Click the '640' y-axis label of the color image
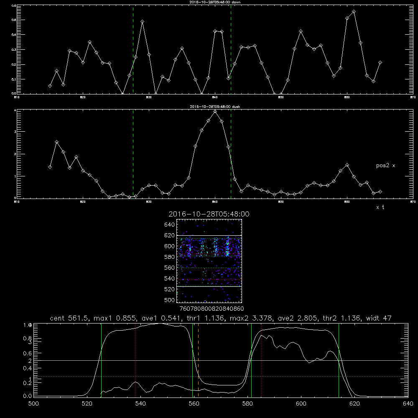 tap(170, 225)
